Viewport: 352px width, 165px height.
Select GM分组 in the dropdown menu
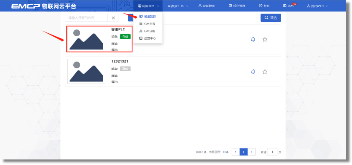[x=148, y=31]
